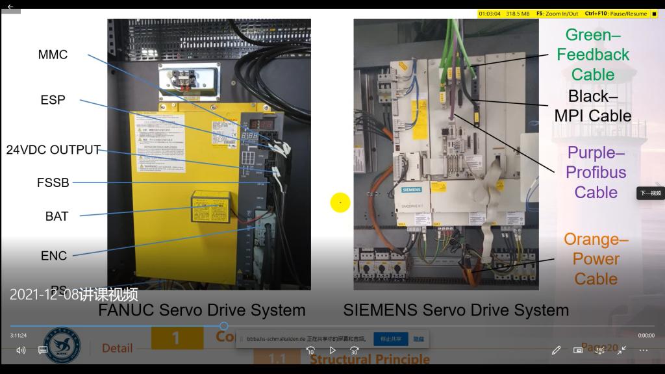Image resolution: width=665 pixels, height=374 pixels.
Task: Skip forward 30 seconds
Action: pos(355,350)
